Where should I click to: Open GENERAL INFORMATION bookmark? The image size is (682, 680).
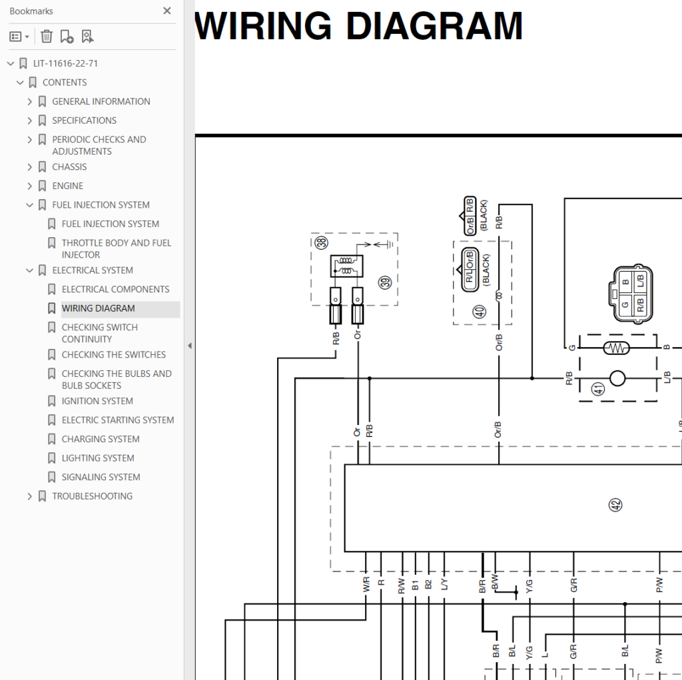(101, 102)
